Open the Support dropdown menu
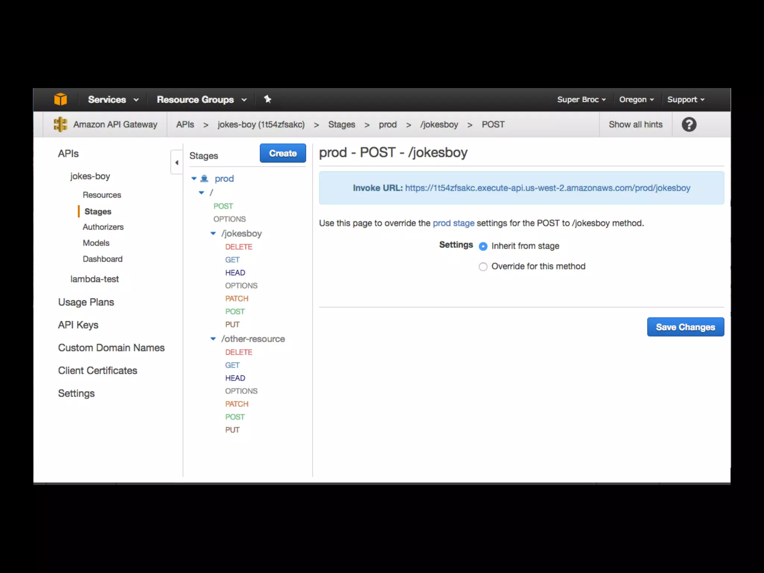 coord(686,100)
